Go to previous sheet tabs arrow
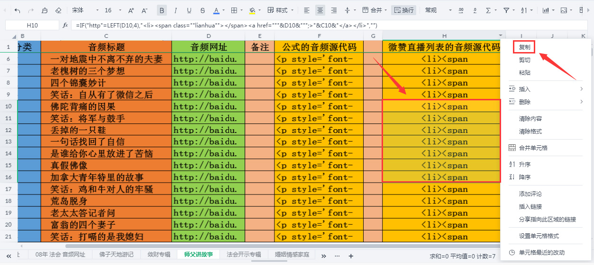The image size is (594, 265). pyautogui.click(x=9, y=256)
